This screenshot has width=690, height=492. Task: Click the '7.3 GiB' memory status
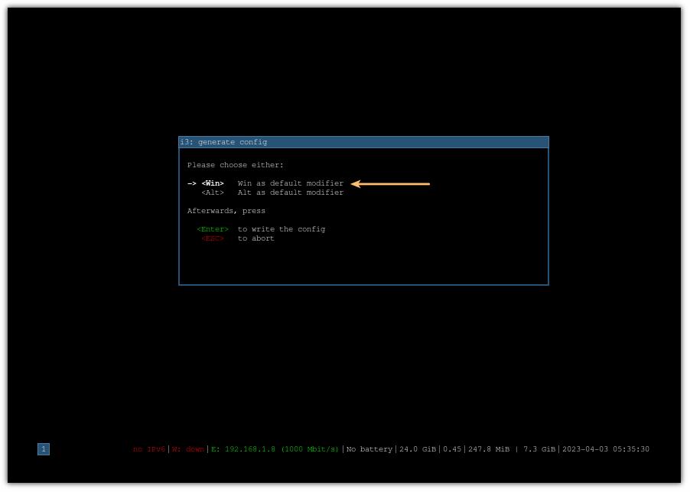click(539, 449)
